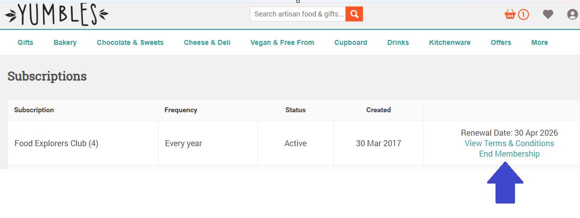580x218 pixels.
Task: Open the Kitchenware menu
Action: [x=449, y=42]
